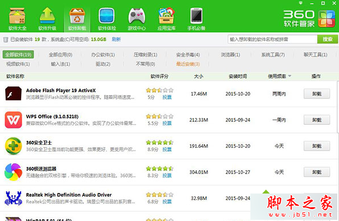Click the WPS Office icon

coord(13,120)
